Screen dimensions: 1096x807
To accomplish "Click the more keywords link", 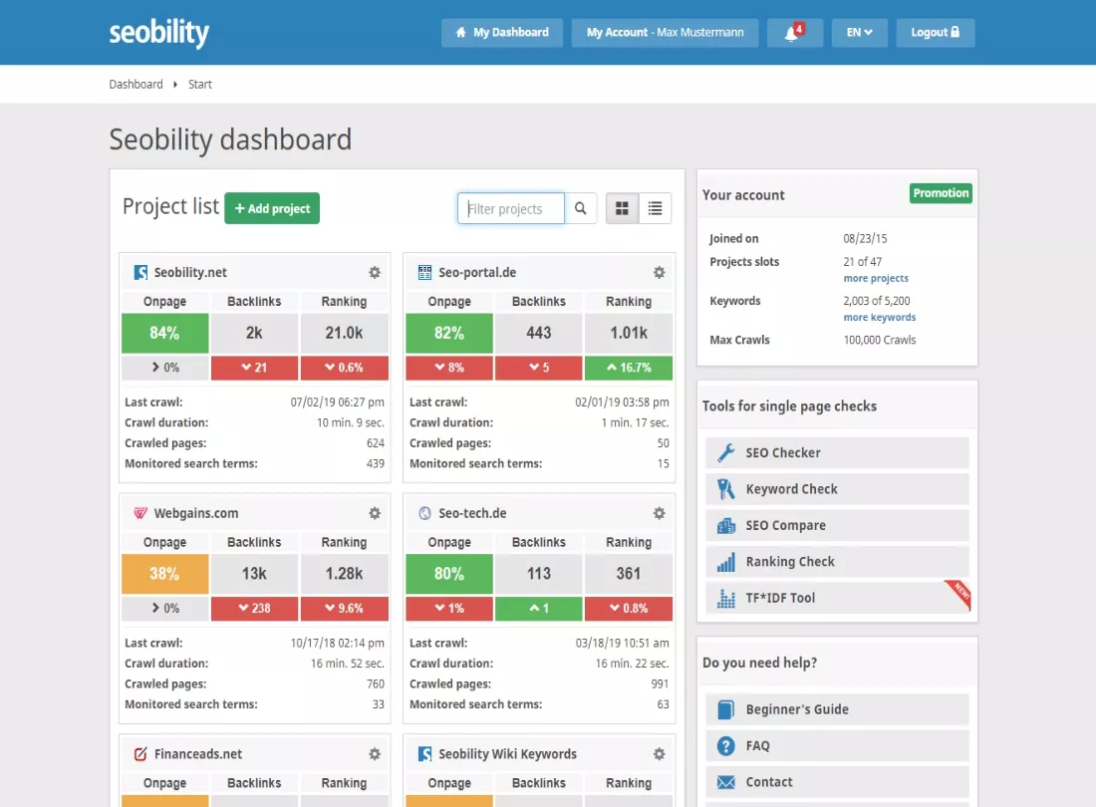I will click(x=879, y=318).
